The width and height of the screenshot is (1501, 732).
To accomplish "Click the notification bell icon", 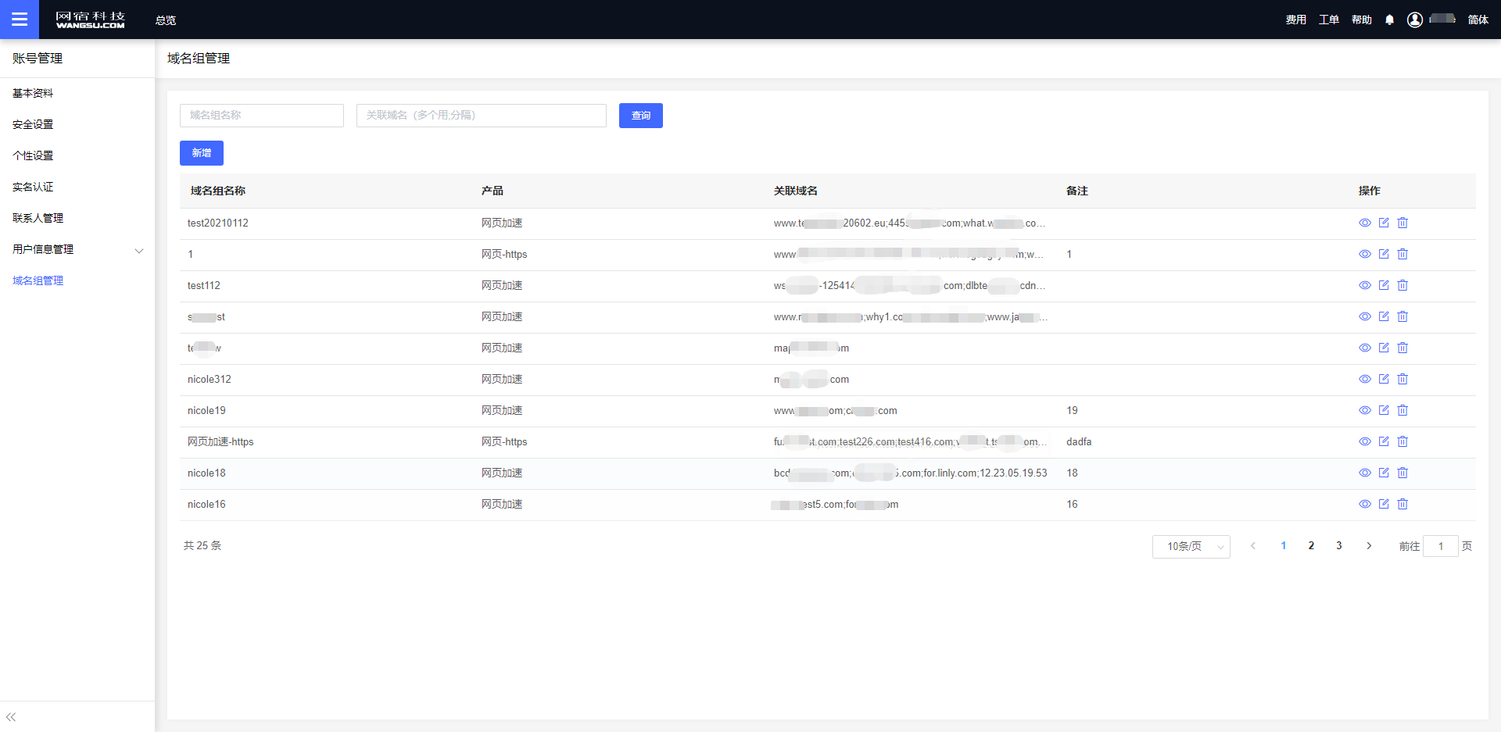I will (1389, 20).
